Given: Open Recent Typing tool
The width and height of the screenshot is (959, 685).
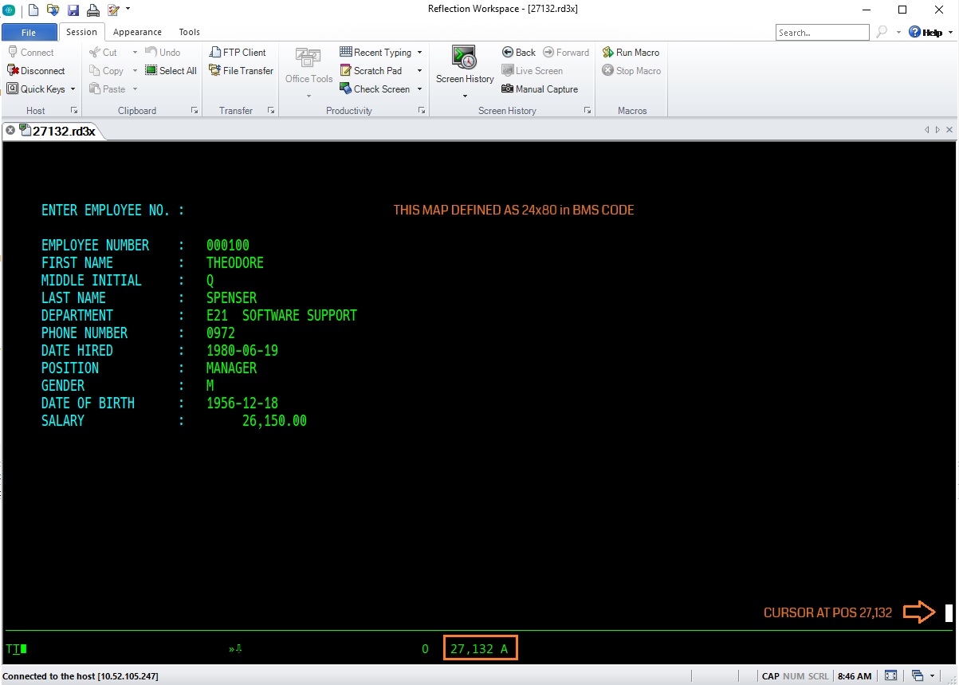Looking at the screenshot, I should tap(379, 52).
